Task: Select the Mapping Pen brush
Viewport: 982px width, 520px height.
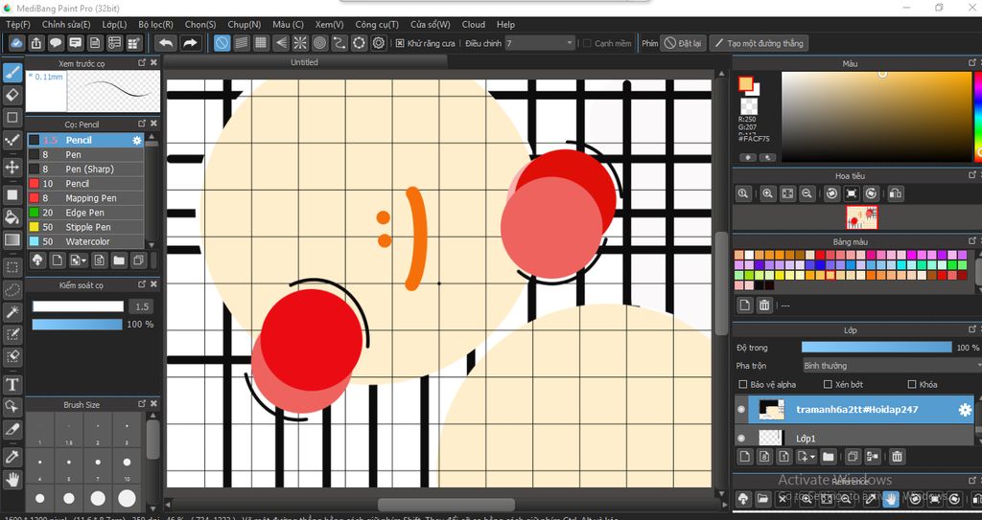Action: (85, 197)
